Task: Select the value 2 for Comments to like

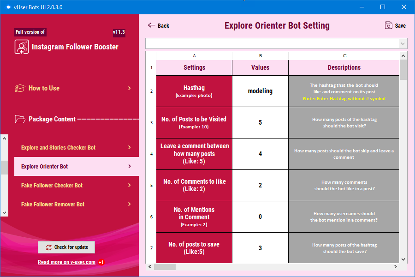Action: pos(260,185)
